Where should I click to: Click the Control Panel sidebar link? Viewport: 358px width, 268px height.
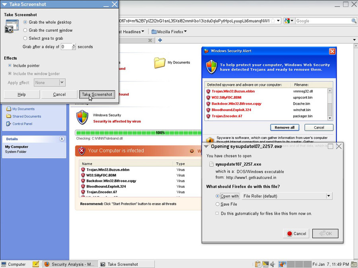22,124
